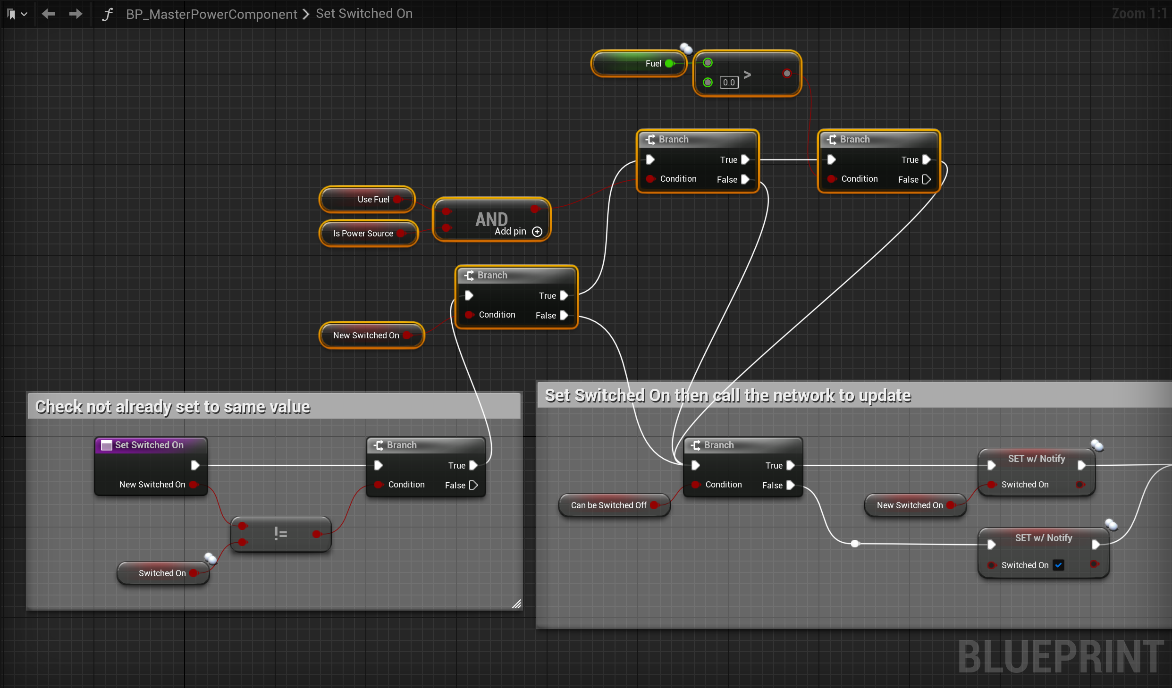Toggle the Switched On checkbox on the lower SET node
Viewport: 1172px width, 688px height.
(1059, 565)
